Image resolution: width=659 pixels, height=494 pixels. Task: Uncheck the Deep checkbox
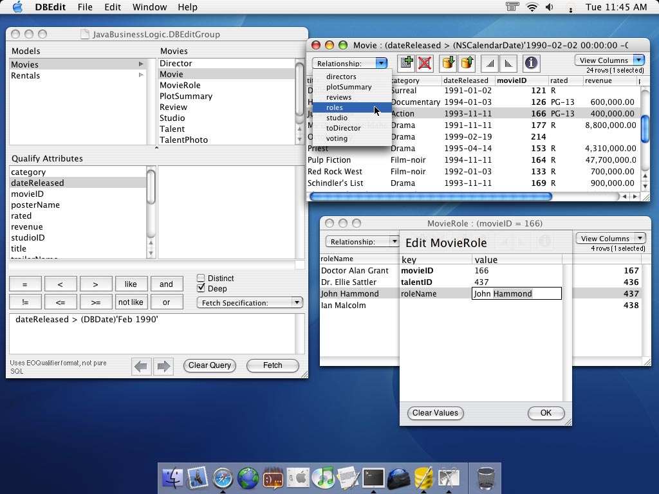201,289
